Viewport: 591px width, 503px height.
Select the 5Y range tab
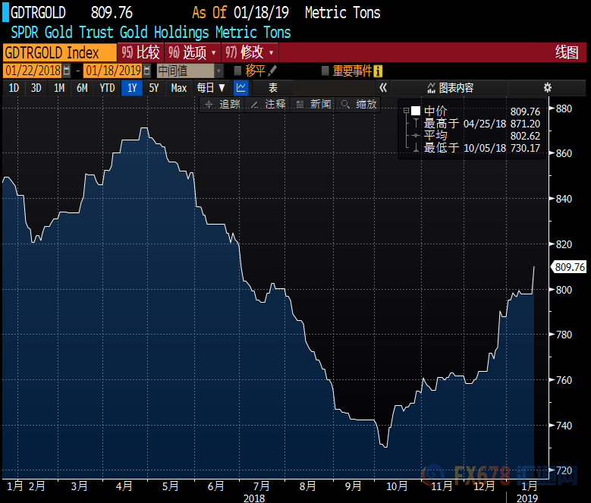click(x=154, y=88)
